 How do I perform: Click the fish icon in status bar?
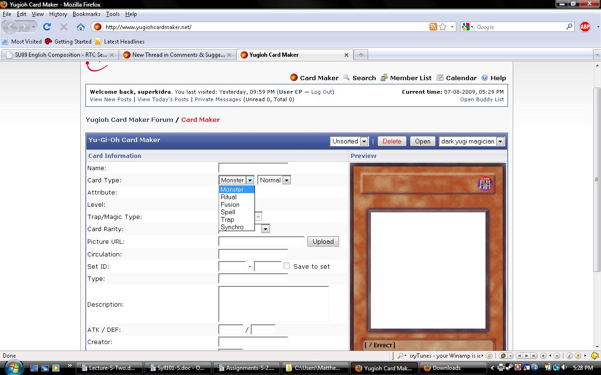[595, 355]
